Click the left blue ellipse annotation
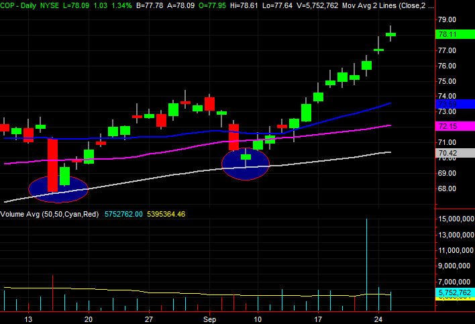 pos(58,188)
